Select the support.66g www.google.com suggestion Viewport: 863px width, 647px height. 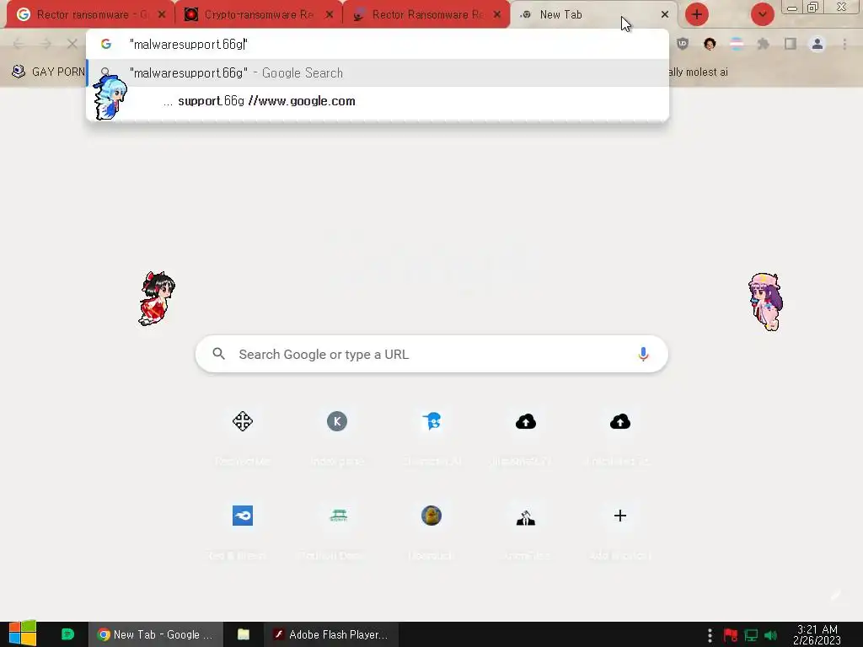coord(378,101)
